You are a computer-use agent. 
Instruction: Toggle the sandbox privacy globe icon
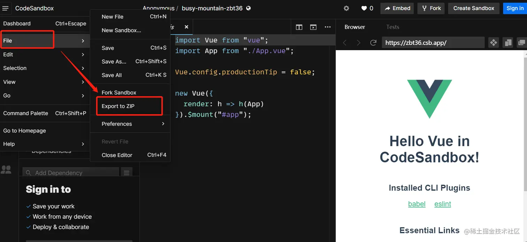(248, 8)
